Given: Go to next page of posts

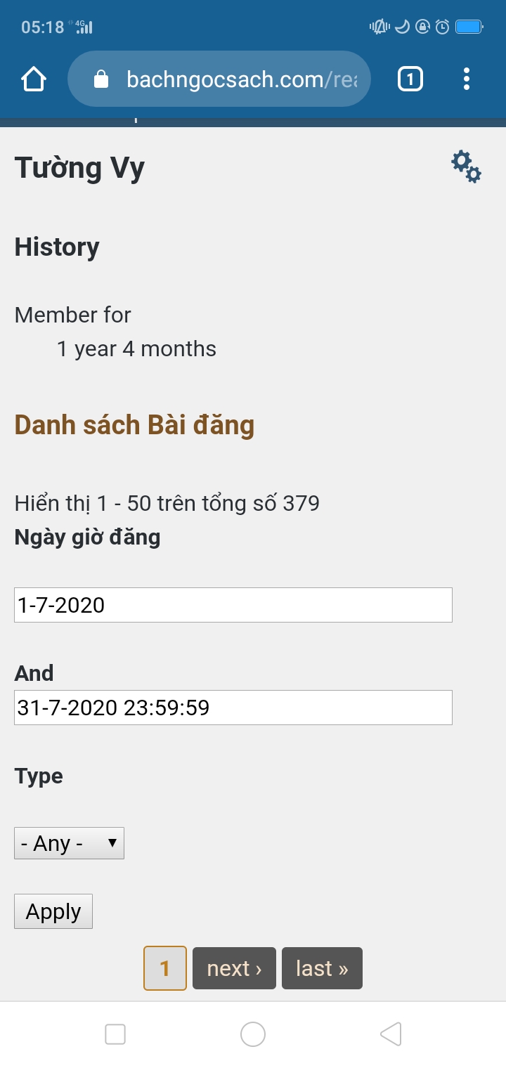Looking at the screenshot, I should 234,968.
